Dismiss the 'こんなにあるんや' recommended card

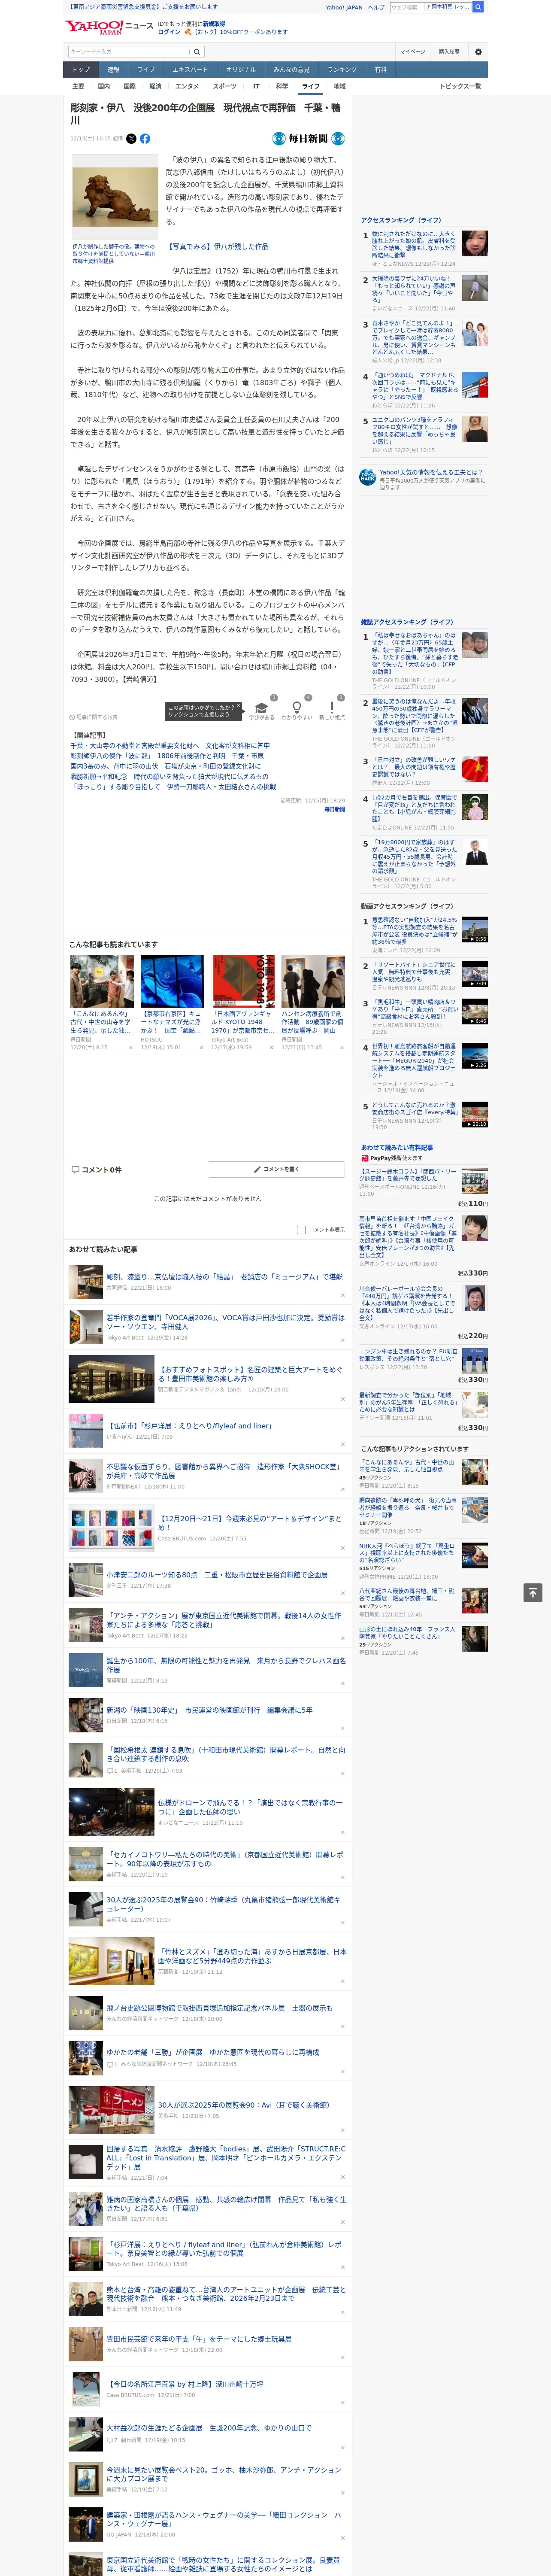(131, 1048)
